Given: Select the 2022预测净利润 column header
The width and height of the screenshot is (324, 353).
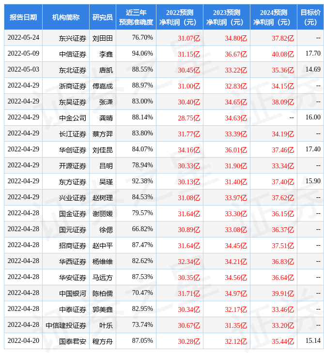Looking at the screenshot, I should [x=179, y=17].
